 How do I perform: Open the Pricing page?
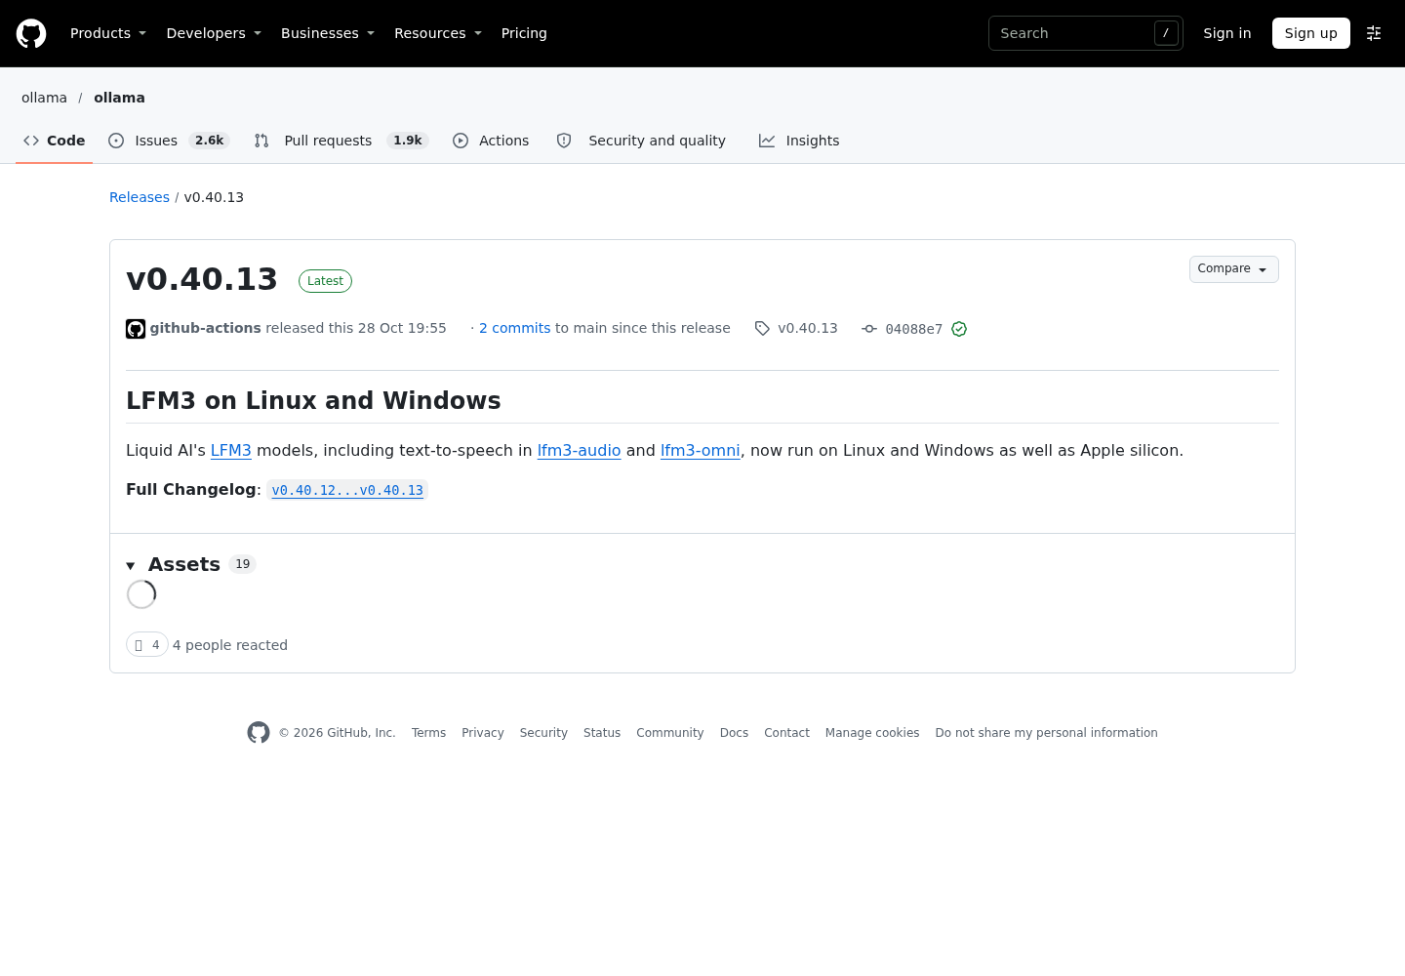tap(524, 33)
